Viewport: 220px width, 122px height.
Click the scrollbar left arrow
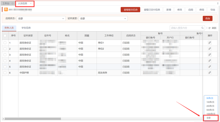point(3,119)
